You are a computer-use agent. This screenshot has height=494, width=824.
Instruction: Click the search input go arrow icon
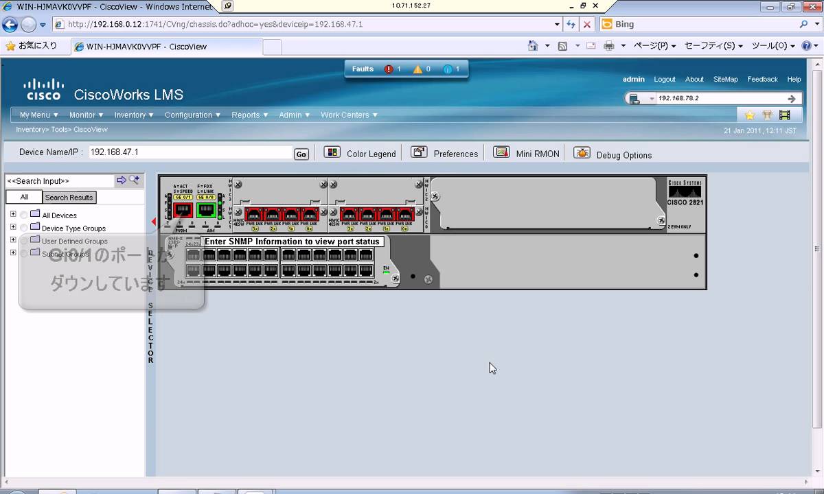(122, 180)
